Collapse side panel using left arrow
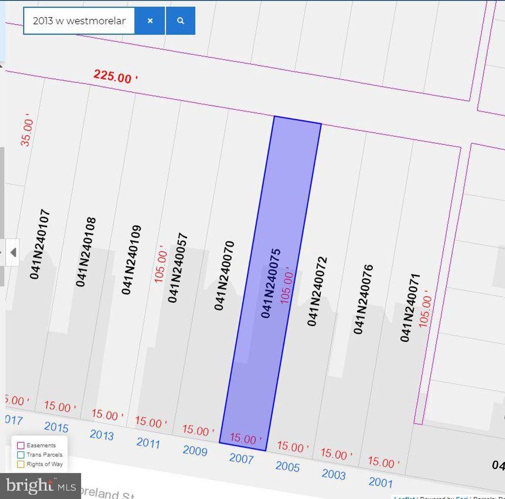 13,252
